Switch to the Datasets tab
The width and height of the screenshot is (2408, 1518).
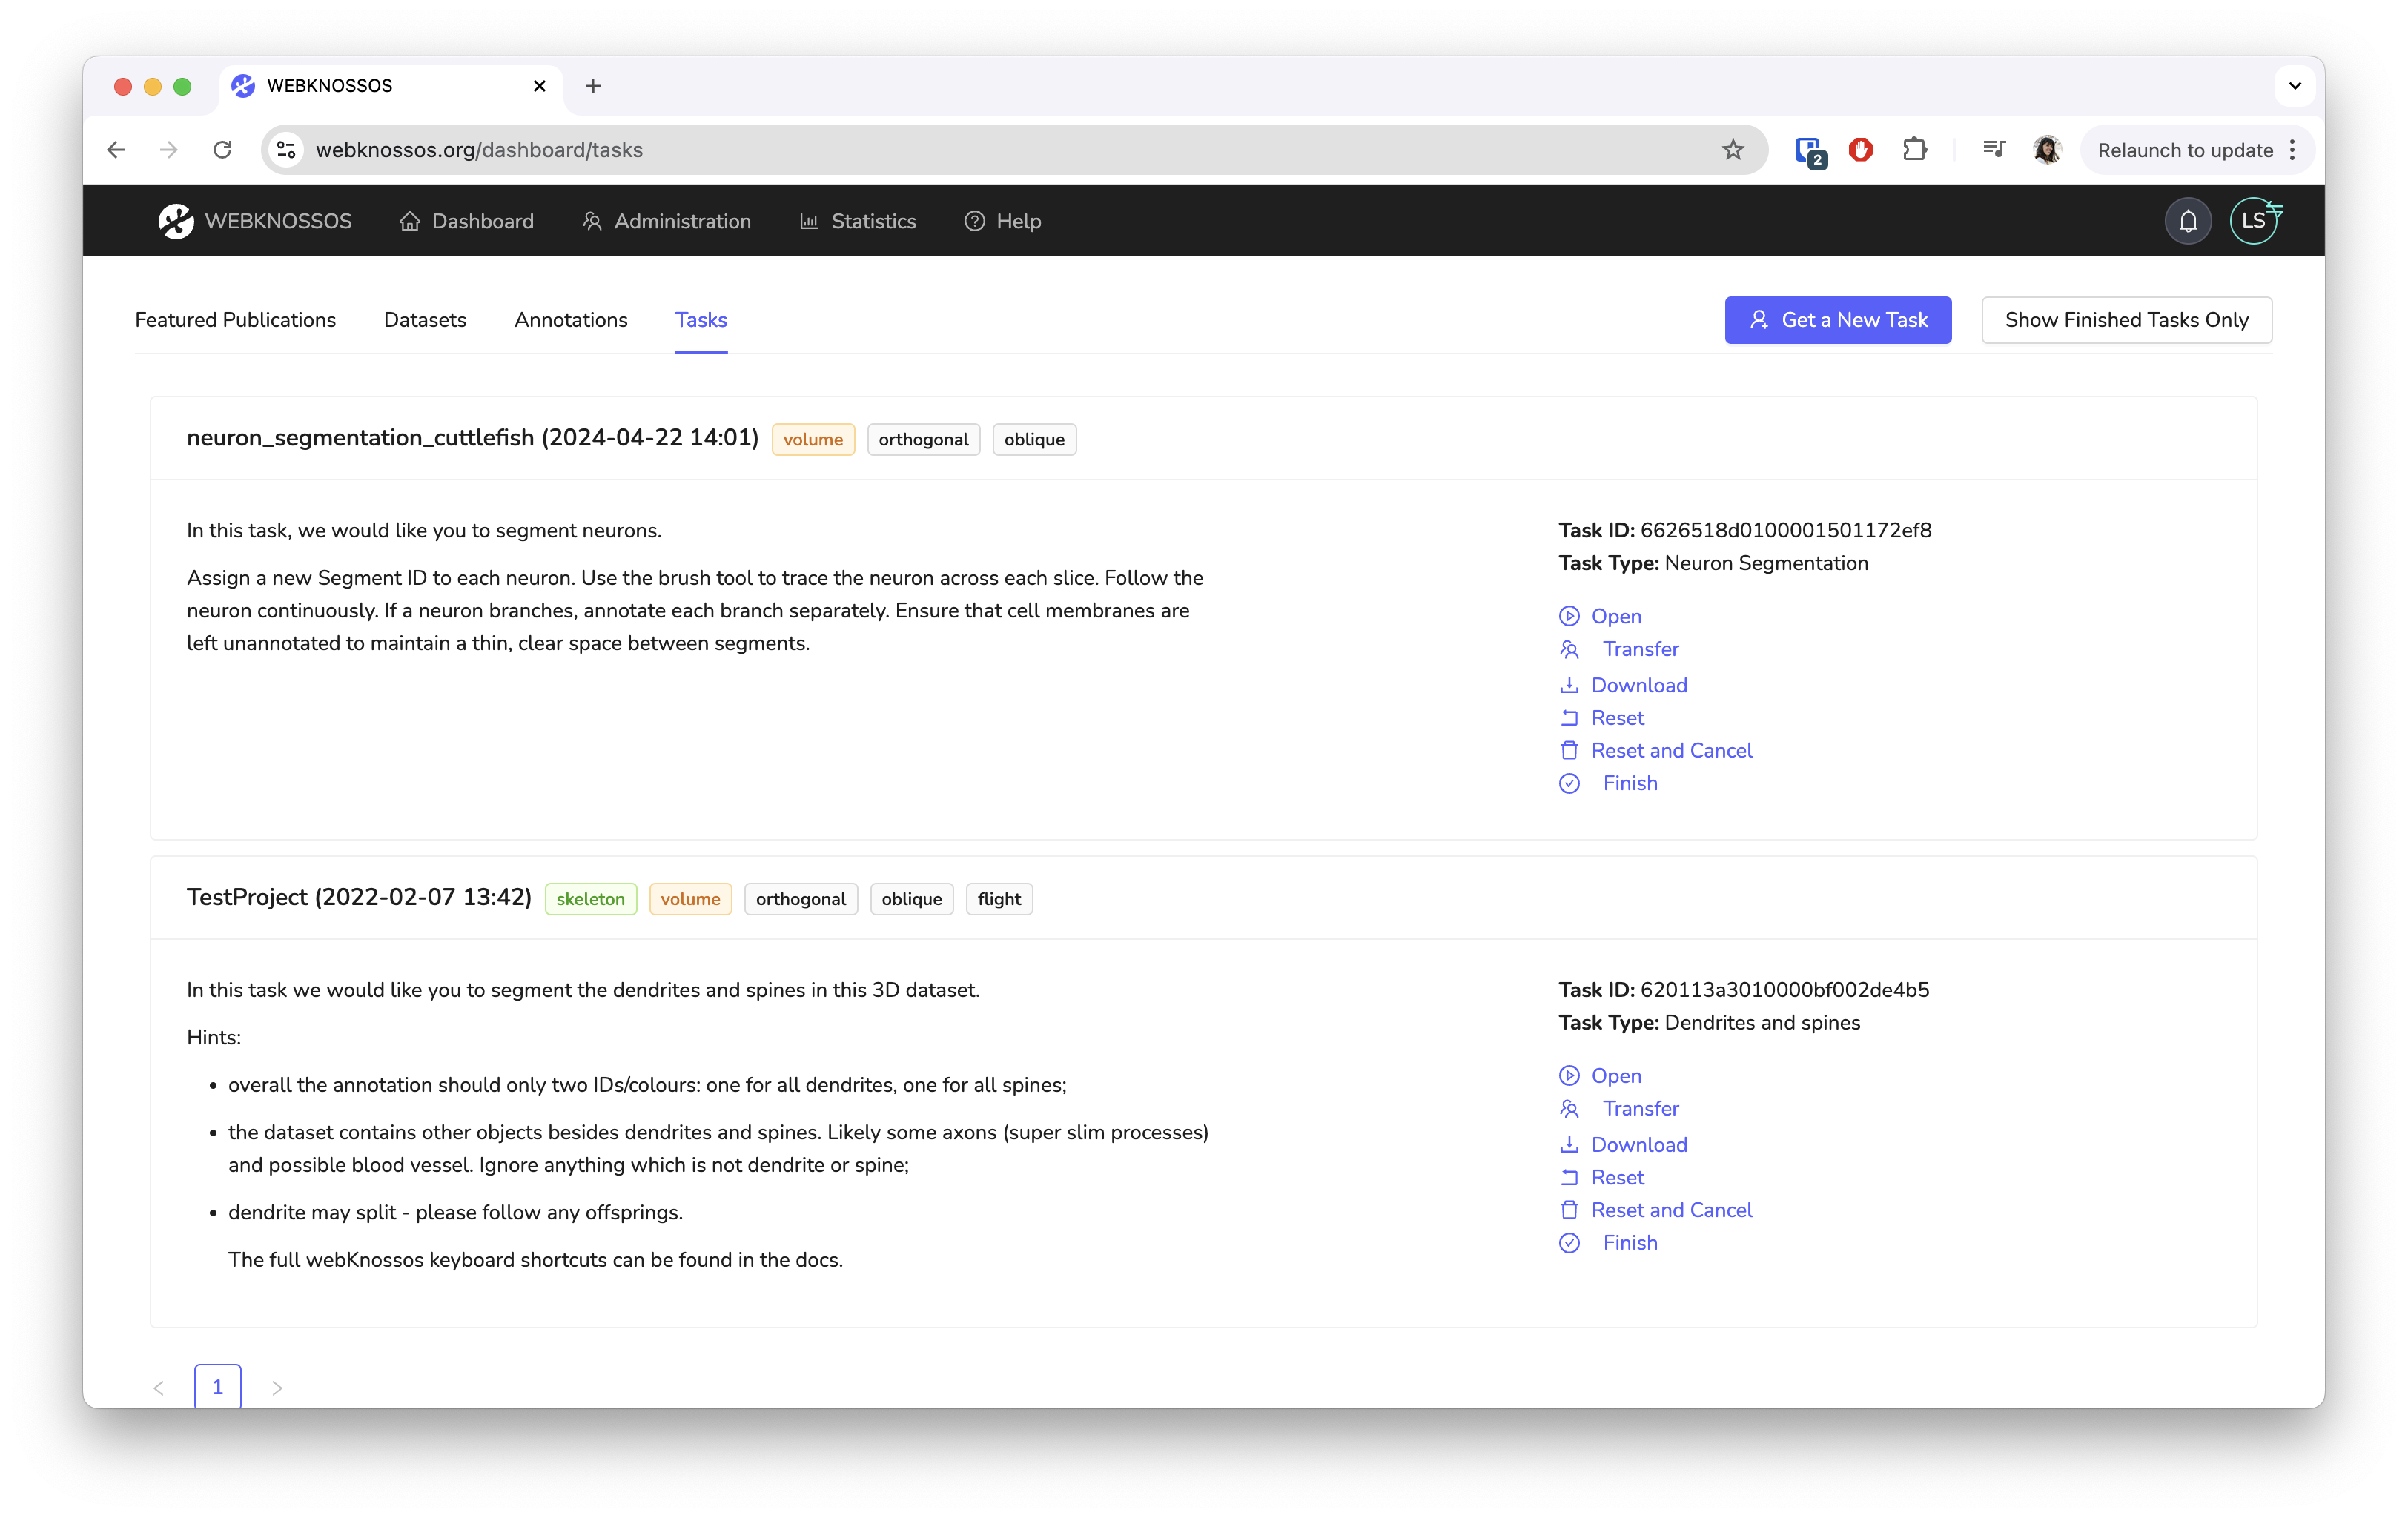tap(425, 320)
